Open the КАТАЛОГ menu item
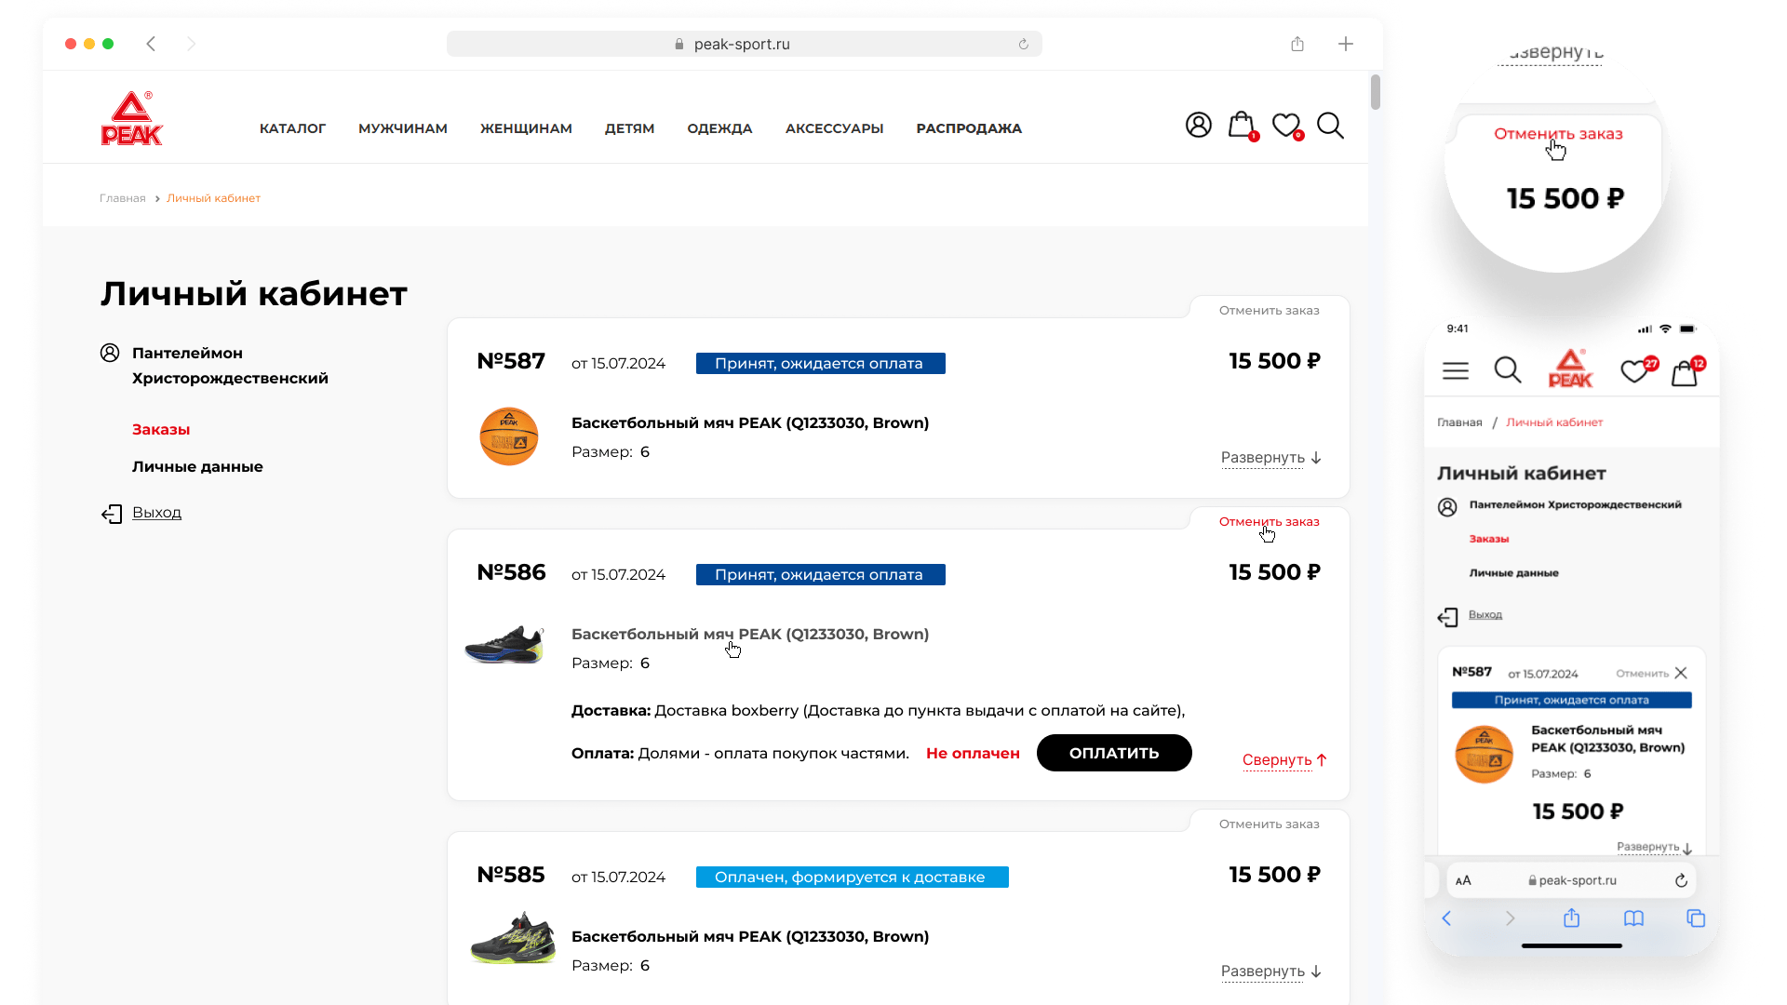 click(x=292, y=128)
